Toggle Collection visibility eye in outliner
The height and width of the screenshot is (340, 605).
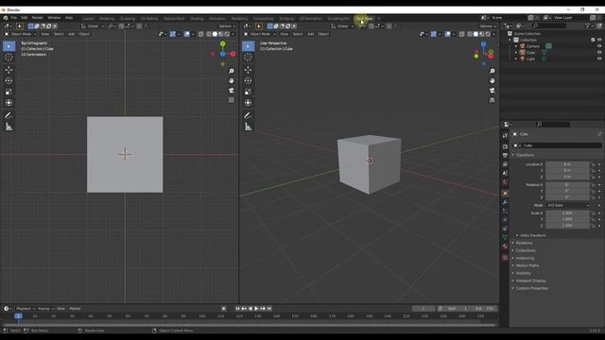click(x=599, y=40)
